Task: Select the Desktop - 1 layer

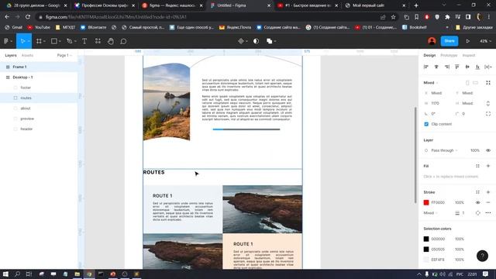Action: [39, 77]
